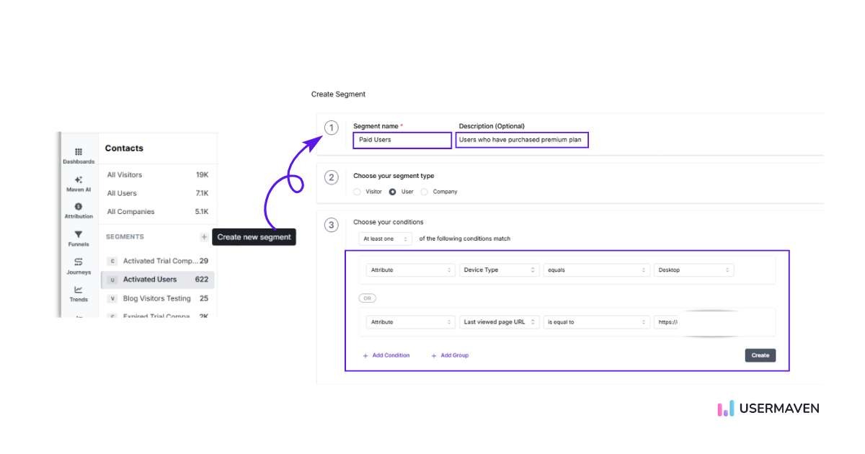Select the User segment type radio
The image size is (865, 454).
tap(393, 192)
